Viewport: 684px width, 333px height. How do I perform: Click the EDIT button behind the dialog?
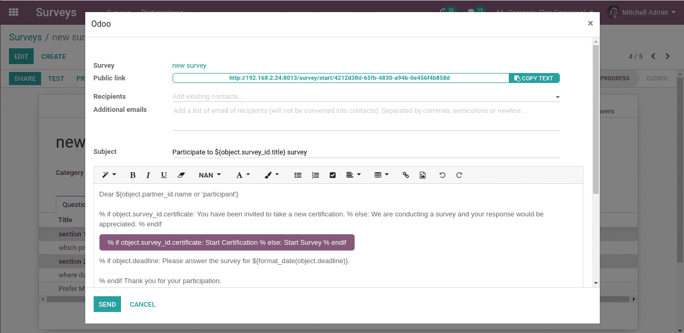coord(21,56)
